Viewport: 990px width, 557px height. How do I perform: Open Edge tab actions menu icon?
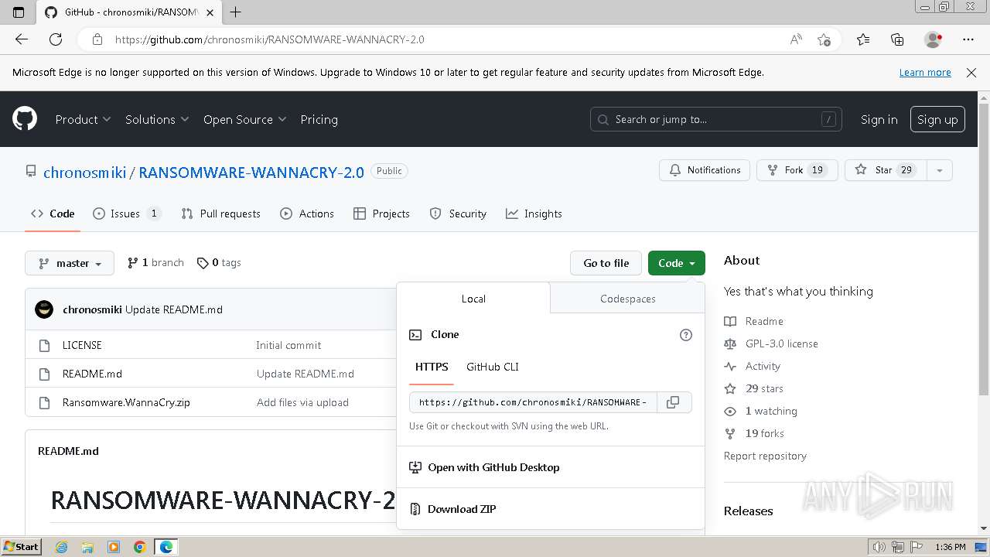click(19, 12)
